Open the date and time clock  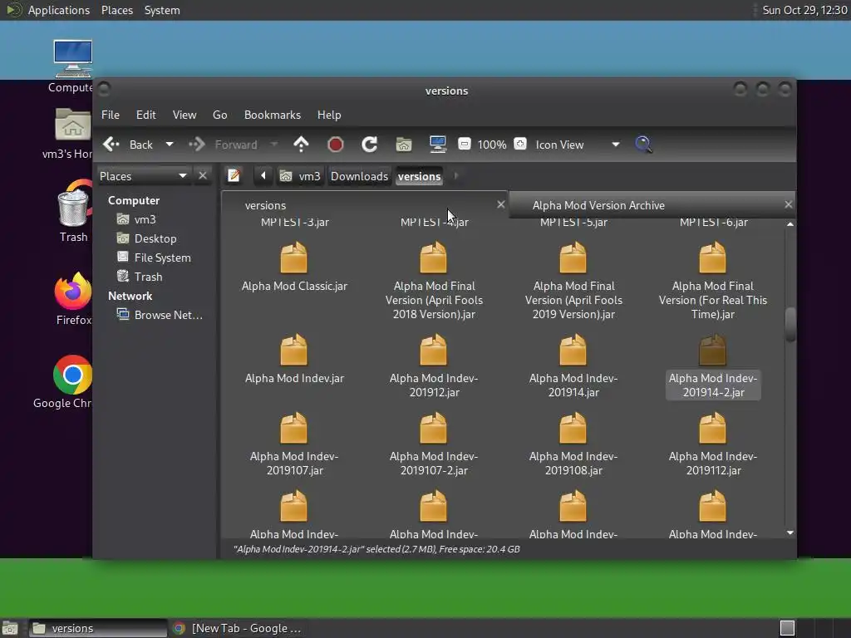point(804,10)
